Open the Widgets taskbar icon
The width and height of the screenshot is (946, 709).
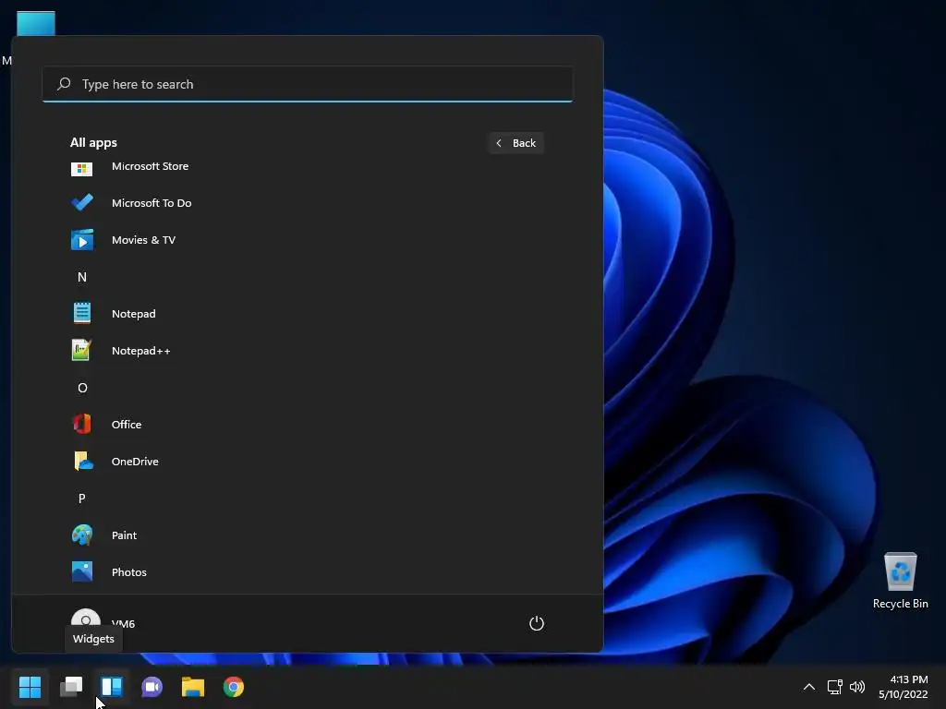[112, 687]
